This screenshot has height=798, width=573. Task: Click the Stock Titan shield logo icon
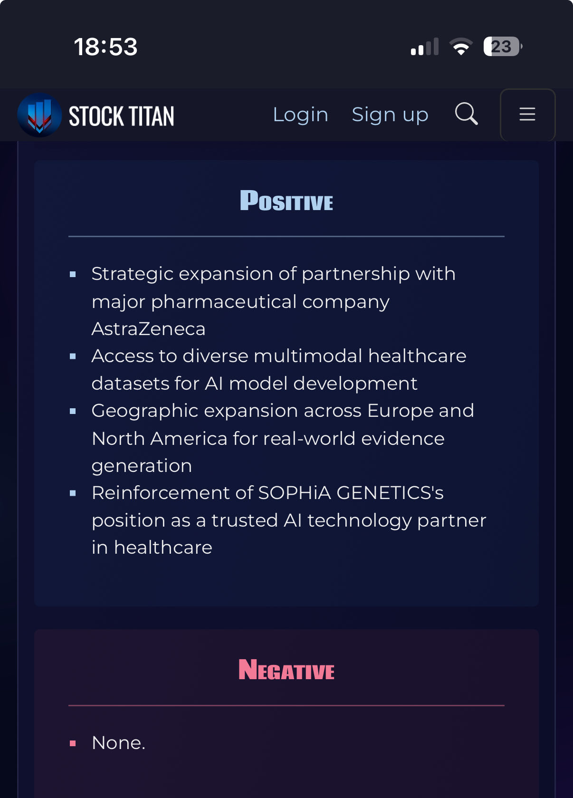(39, 115)
